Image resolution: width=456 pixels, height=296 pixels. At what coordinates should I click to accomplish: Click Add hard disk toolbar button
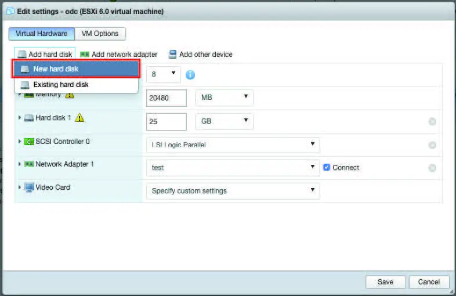(45, 54)
